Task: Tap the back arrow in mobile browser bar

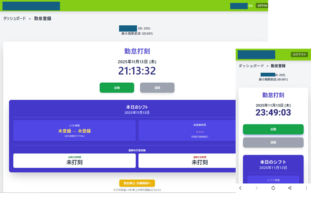Action: (240, 188)
